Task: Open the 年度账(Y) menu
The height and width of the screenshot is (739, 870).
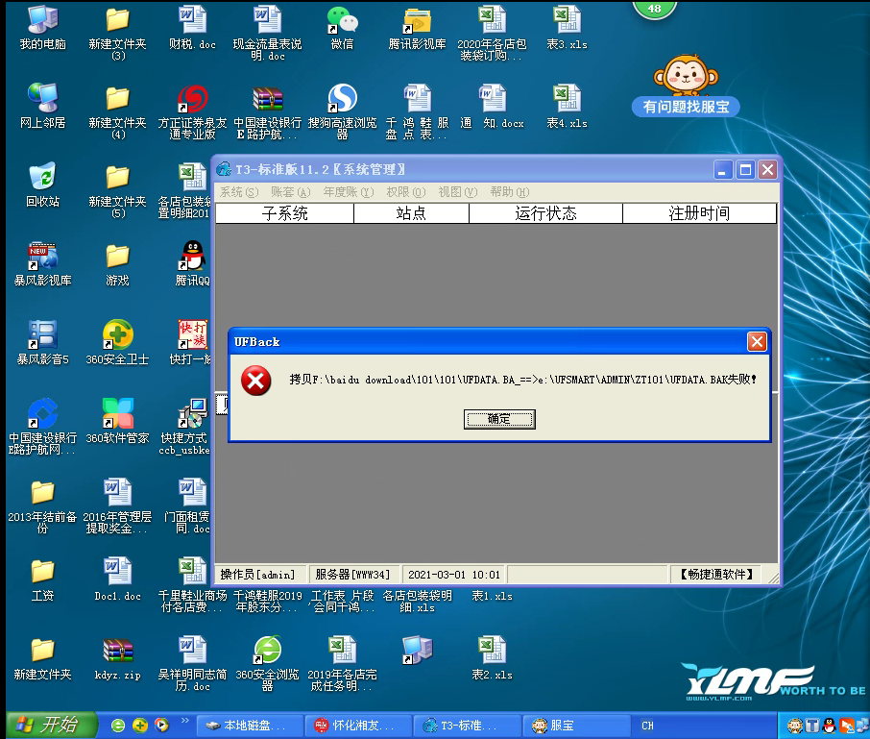Action: click(x=349, y=192)
